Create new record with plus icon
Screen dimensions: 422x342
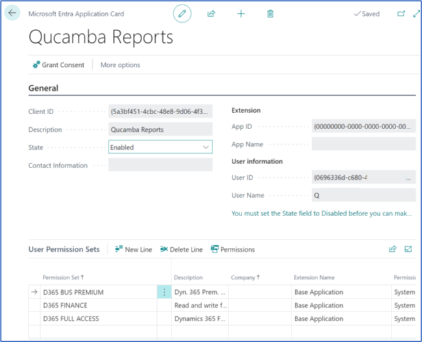point(241,14)
